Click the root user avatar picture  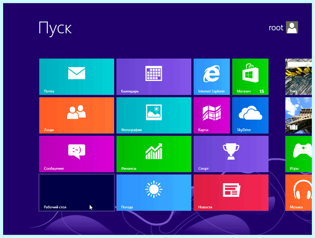(292, 27)
